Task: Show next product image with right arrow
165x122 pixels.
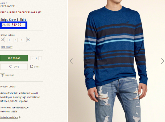Action: 163,61
